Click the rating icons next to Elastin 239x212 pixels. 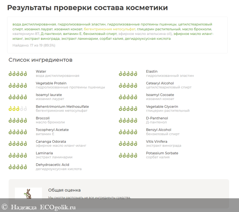coord(128,74)
